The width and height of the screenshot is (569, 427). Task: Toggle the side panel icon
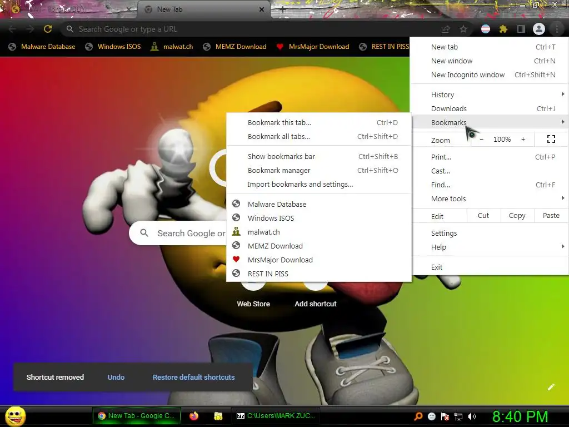pyautogui.click(x=521, y=29)
